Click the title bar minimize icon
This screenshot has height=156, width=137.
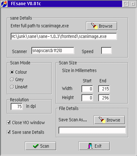coord(126,4)
